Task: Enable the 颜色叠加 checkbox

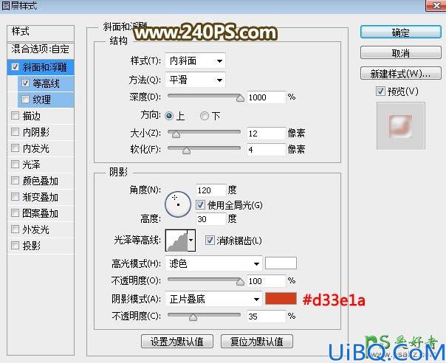Action: [x=15, y=181]
